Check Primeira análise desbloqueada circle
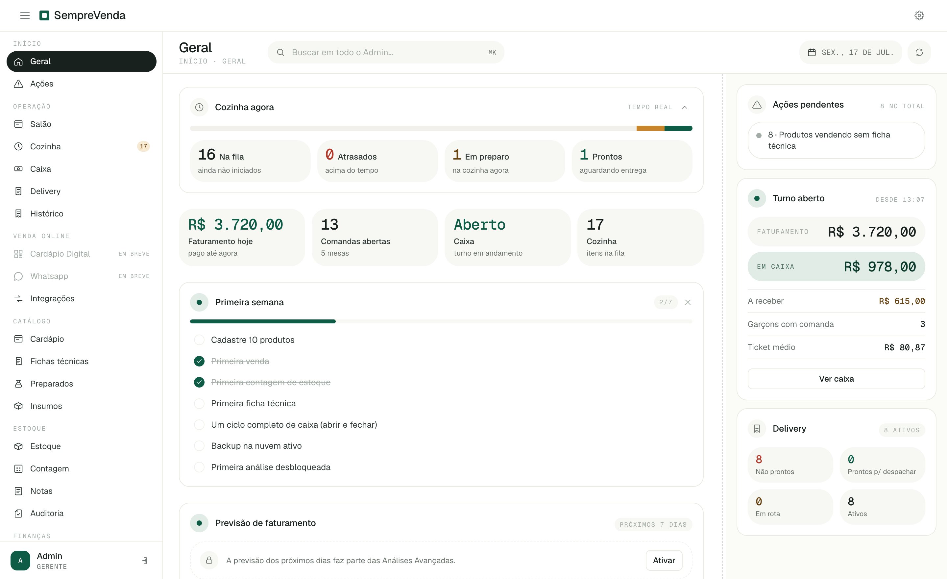The height and width of the screenshot is (579, 947). (x=199, y=467)
